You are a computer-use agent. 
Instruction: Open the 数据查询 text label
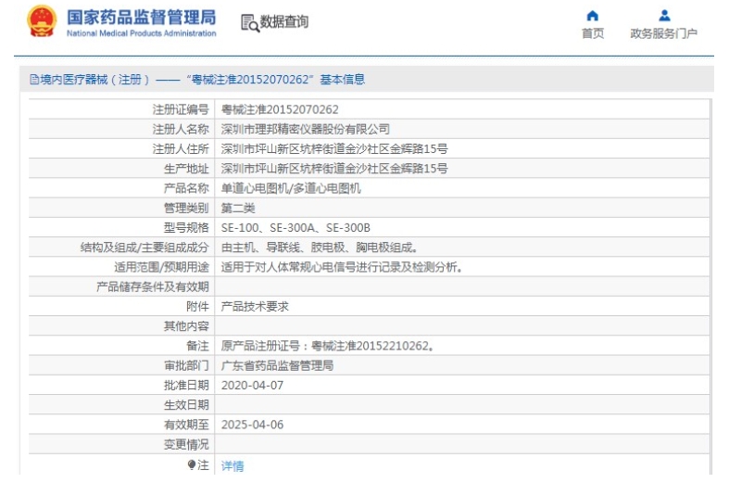284,22
